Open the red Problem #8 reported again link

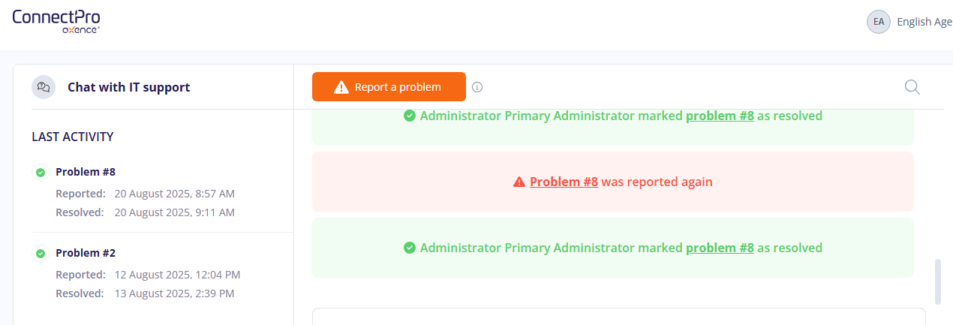(x=564, y=182)
